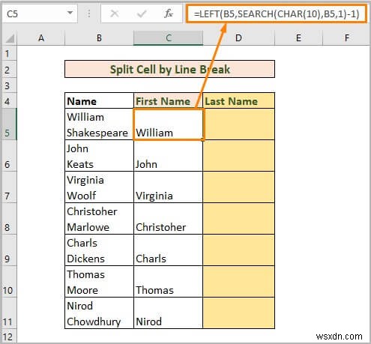Click the 'Split Cell by Line Break' title cell
Screen dimensions: 371x344
point(169,69)
